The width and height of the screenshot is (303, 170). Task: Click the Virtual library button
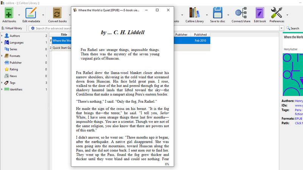(x=11, y=28)
